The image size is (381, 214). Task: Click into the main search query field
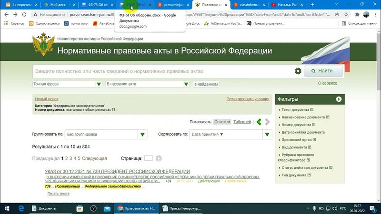pyautogui.click(x=163, y=71)
